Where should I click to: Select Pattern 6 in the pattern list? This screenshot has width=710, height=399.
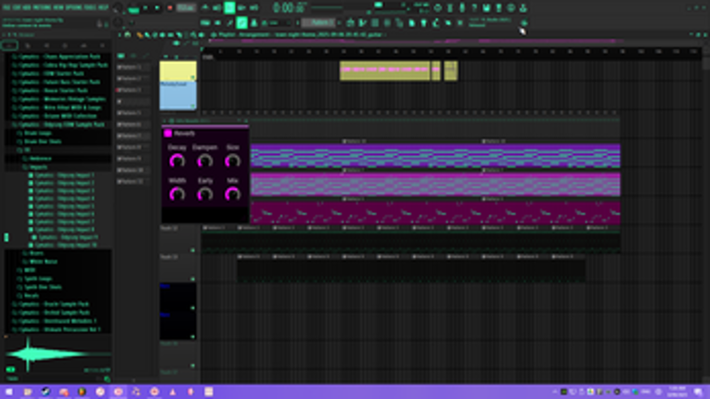(132, 124)
